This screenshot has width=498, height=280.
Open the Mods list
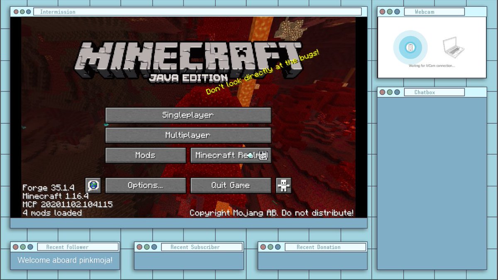pos(145,155)
